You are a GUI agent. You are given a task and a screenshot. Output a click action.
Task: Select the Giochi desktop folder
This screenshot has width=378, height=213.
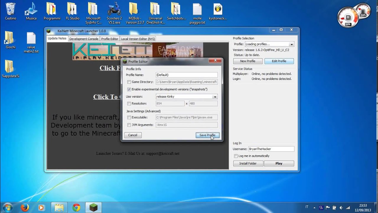[x=10, y=40]
